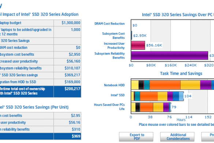Select the orange segment in Notebook HDD bar
Screen dimensions: 214x143
point(165,85)
